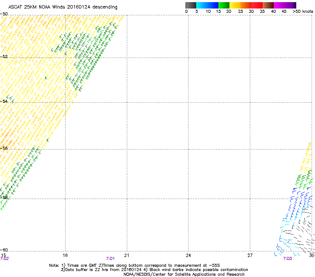Click the latitude label '-50'
315x277 pixels.
[4, 14]
